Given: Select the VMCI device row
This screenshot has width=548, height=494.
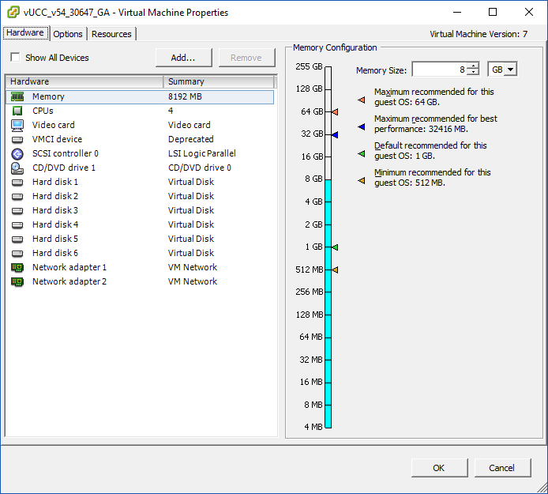Looking at the screenshot, I should pyautogui.click(x=140, y=140).
